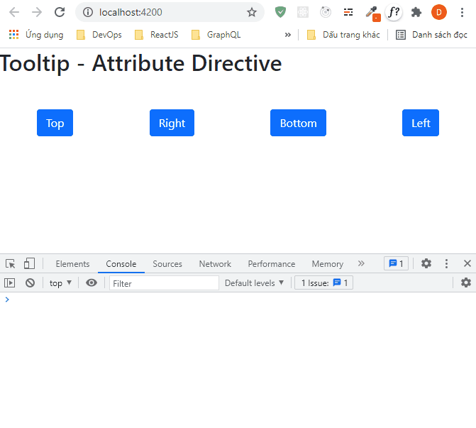Viewport: 476px width, 428px height.
Task: Click the browser forward arrow
Action: pos(37,12)
